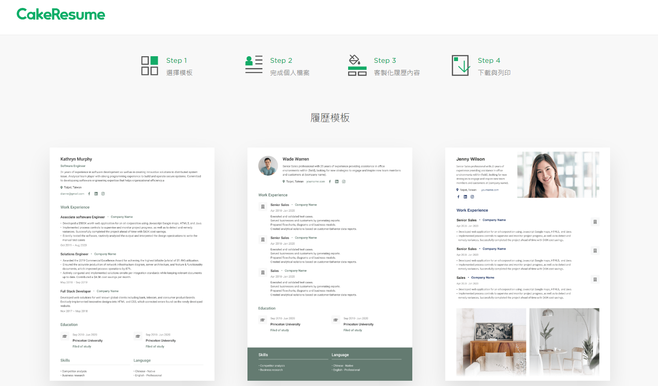Click the Step 3 paint bucket icon
The image size is (658, 386).
click(x=357, y=65)
